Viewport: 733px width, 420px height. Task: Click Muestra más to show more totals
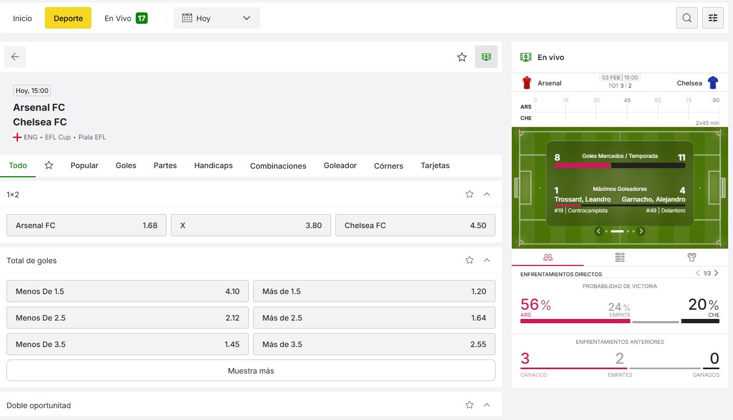coord(251,371)
